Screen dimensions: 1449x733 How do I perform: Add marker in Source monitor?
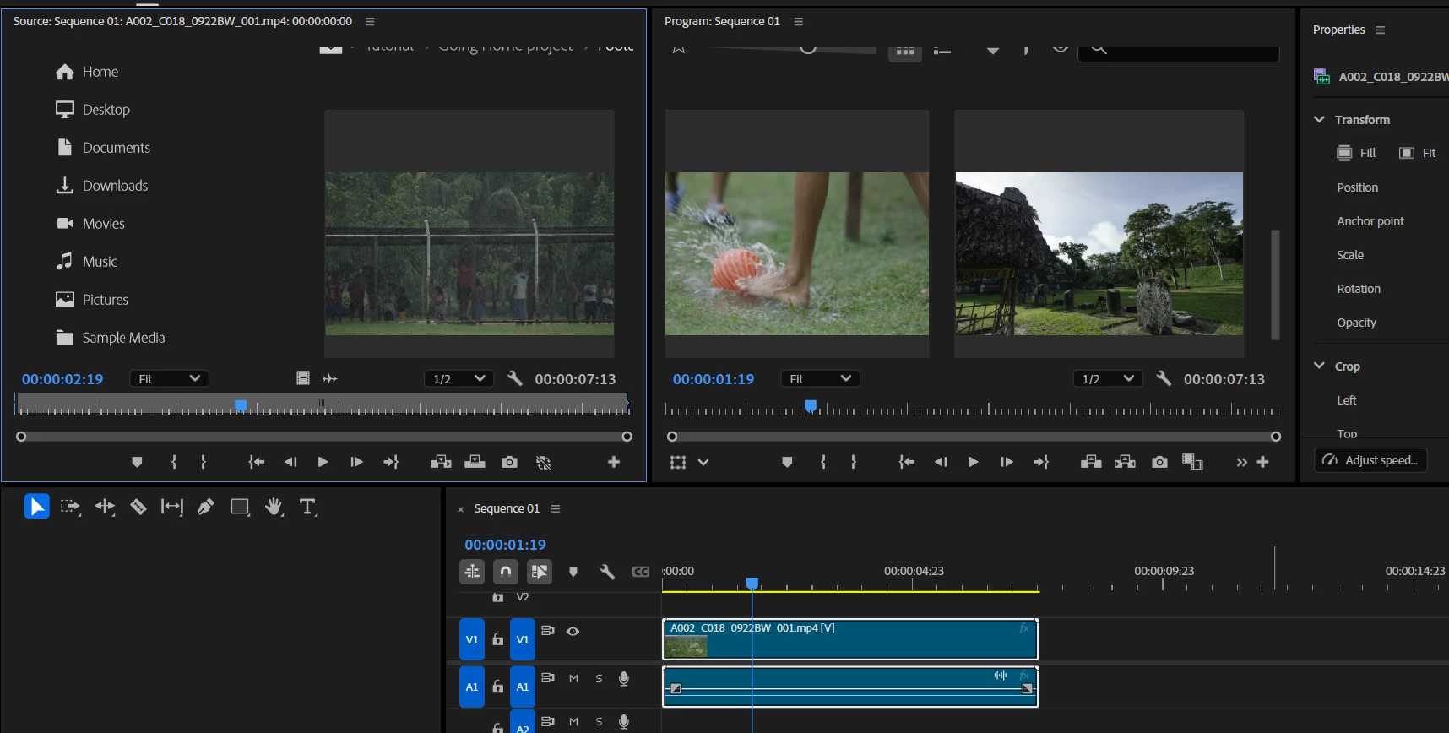(137, 462)
